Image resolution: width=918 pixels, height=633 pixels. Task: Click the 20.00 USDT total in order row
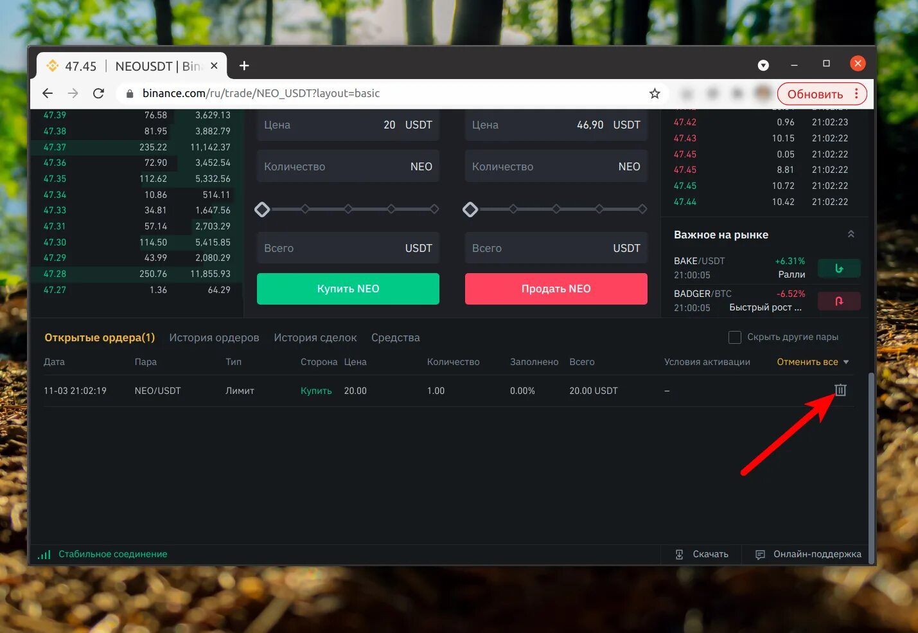(594, 391)
